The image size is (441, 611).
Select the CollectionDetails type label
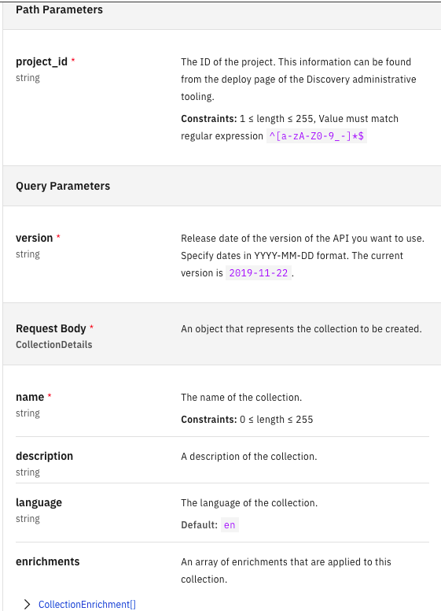click(53, 345)
